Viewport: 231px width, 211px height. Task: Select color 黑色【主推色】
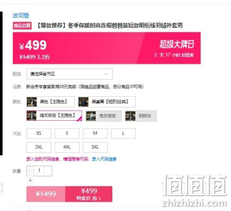click(50, 102)
